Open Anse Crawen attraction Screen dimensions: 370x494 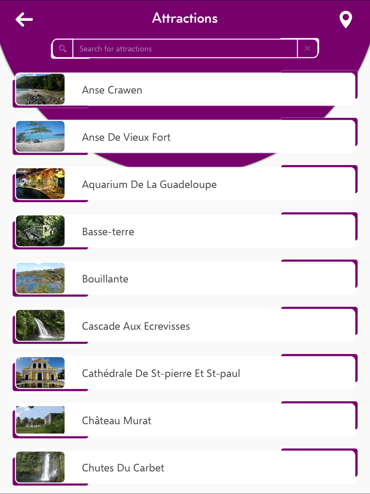coord(112,90)
